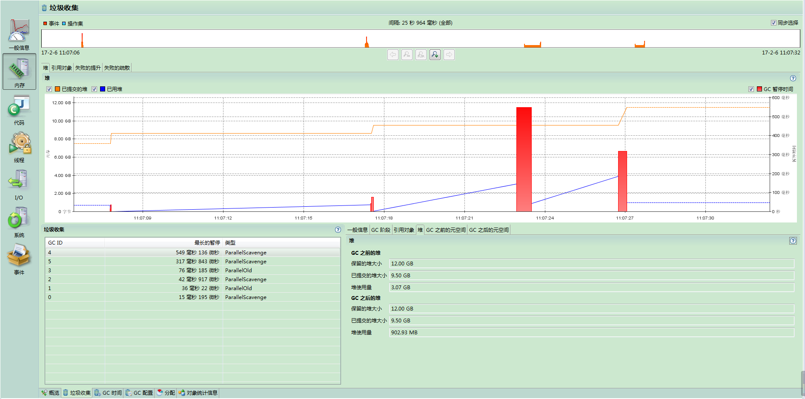Uncheck the 已提交的堆 series checkbox
Image resolution: width=805 pixels, height=399 pixels.
pyautogui.click(x=49, y=89)
